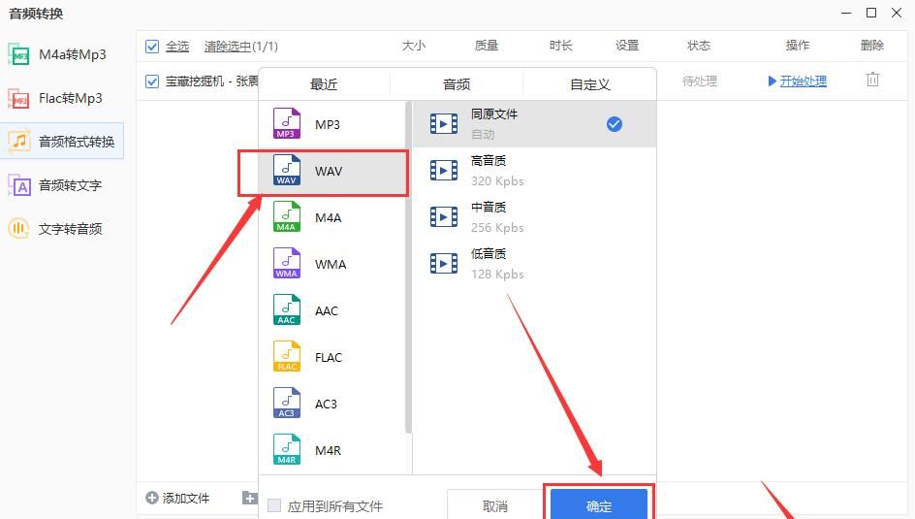Toggle the 全选 checkbox

tap(152, 47)
